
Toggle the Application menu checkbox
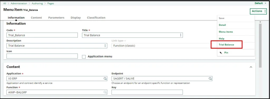click(x=84, y=57)
